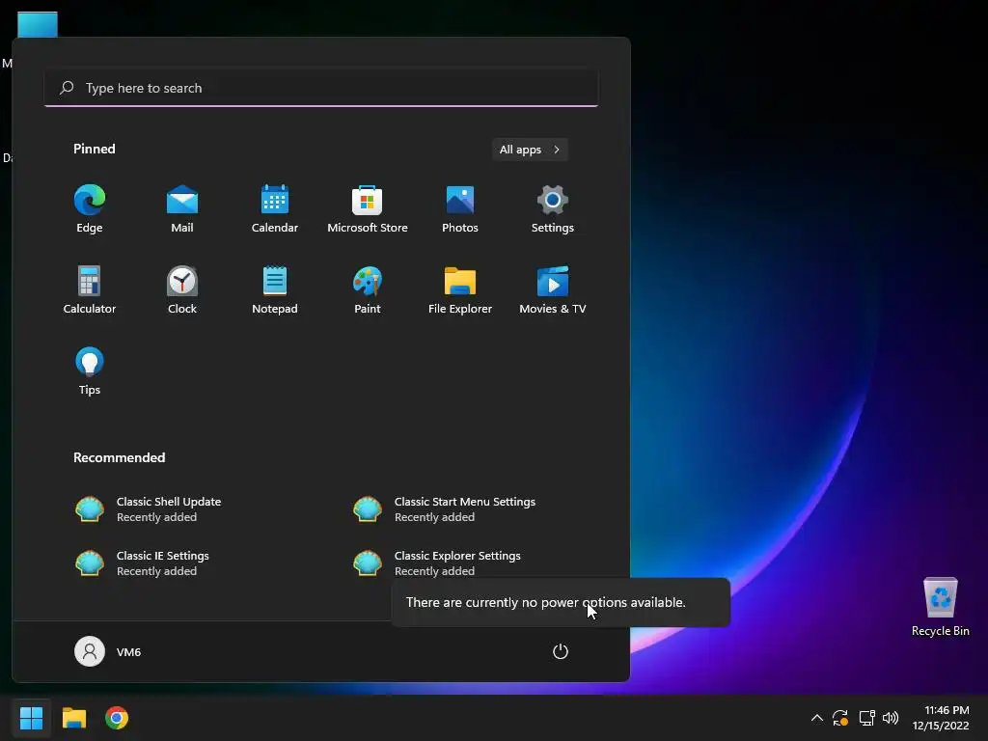Image resolution: width=988 pixels, height=741 pixels.
Task: Open File Explorer in pinned apps
Action: point(460,289)
